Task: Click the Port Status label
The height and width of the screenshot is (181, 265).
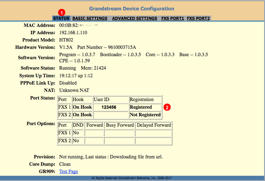Action: (x=43, y=98)
